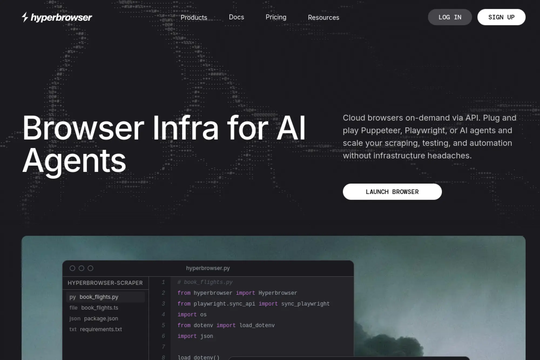Open the Resources menu

pyautogui.click(x=323, y=17)
